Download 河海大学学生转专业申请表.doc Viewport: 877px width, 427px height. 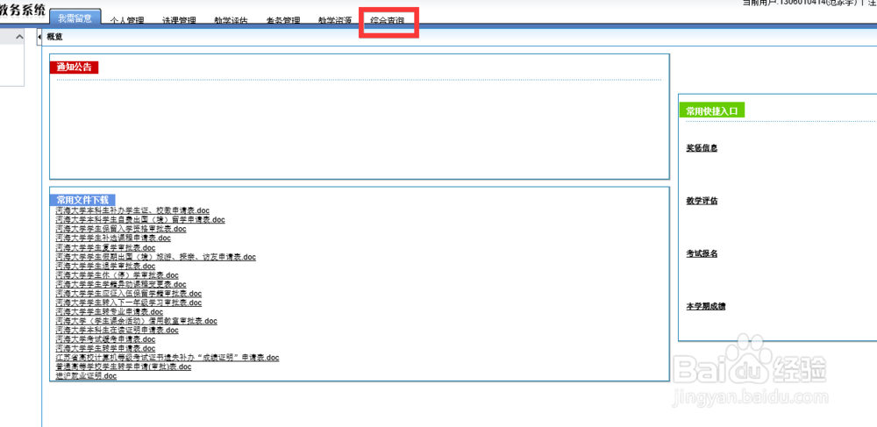109,312
